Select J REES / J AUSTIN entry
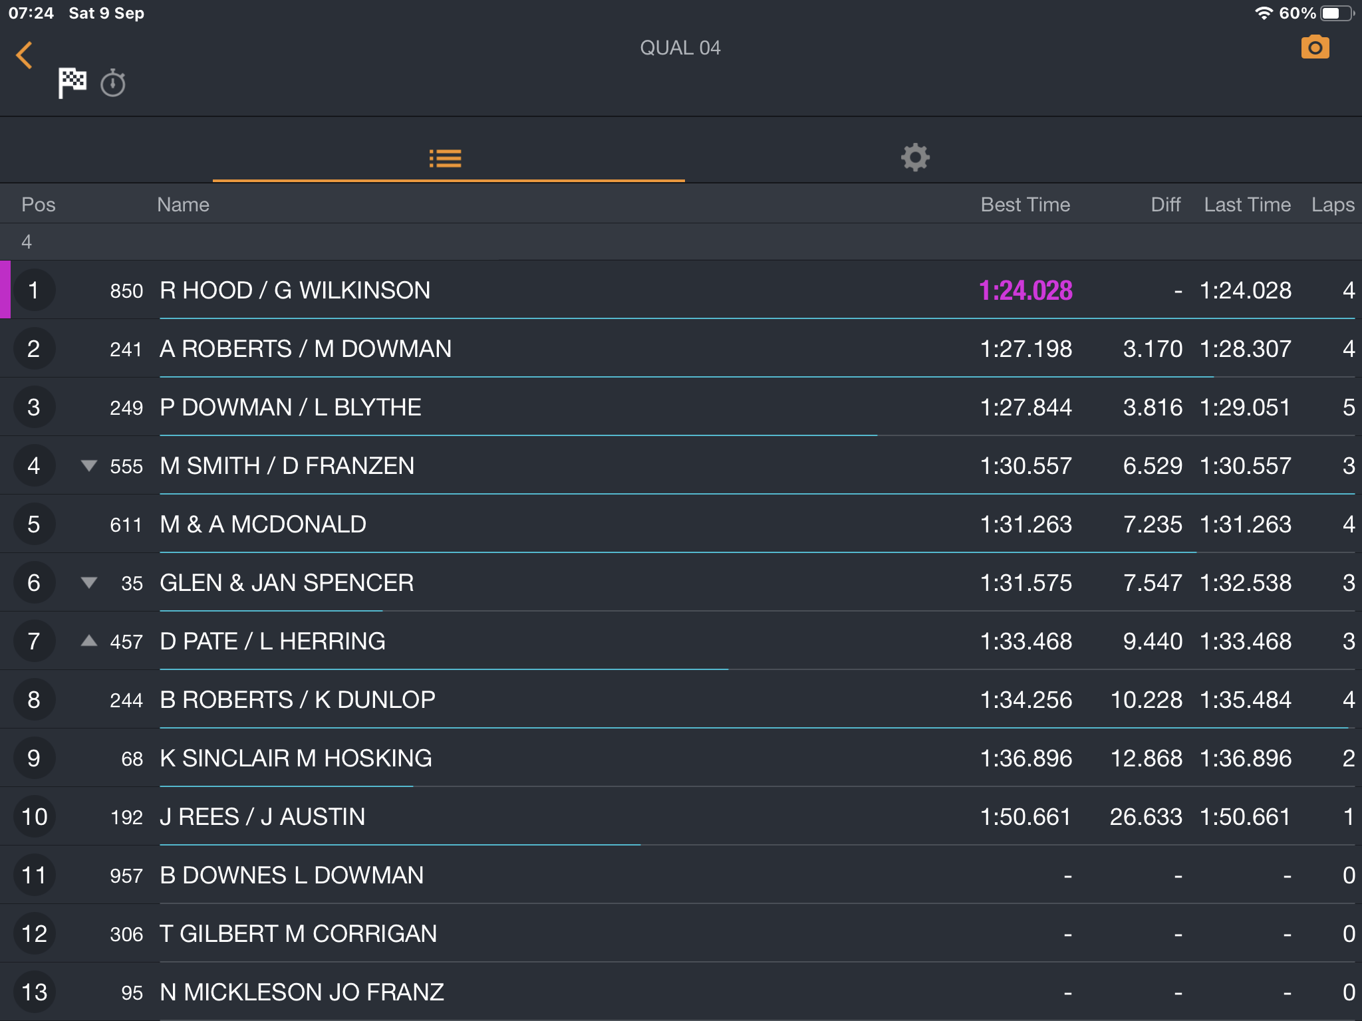This screenshot has width=1362, height=1021. 681,816
